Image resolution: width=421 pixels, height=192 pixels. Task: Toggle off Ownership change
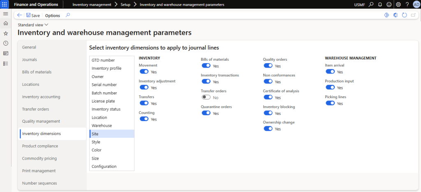[x=268, y=128]
